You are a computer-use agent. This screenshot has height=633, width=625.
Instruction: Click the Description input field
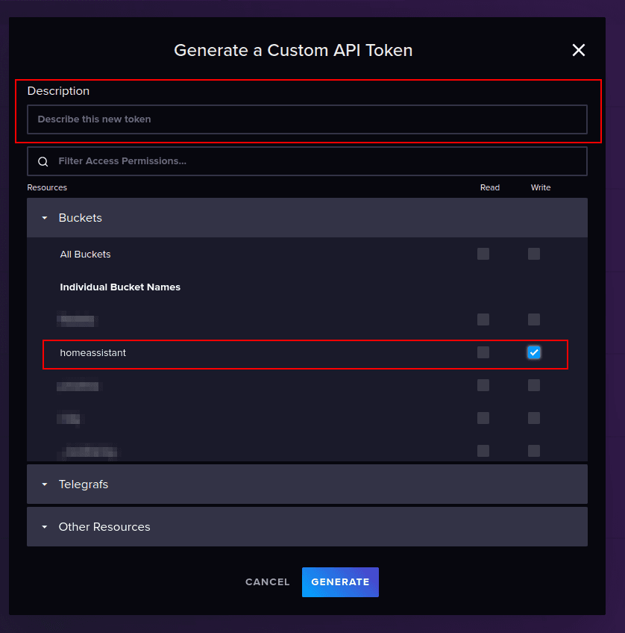[307, 119]
